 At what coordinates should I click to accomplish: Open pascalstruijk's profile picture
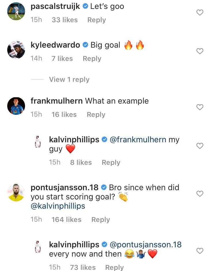tap(16, 11)
